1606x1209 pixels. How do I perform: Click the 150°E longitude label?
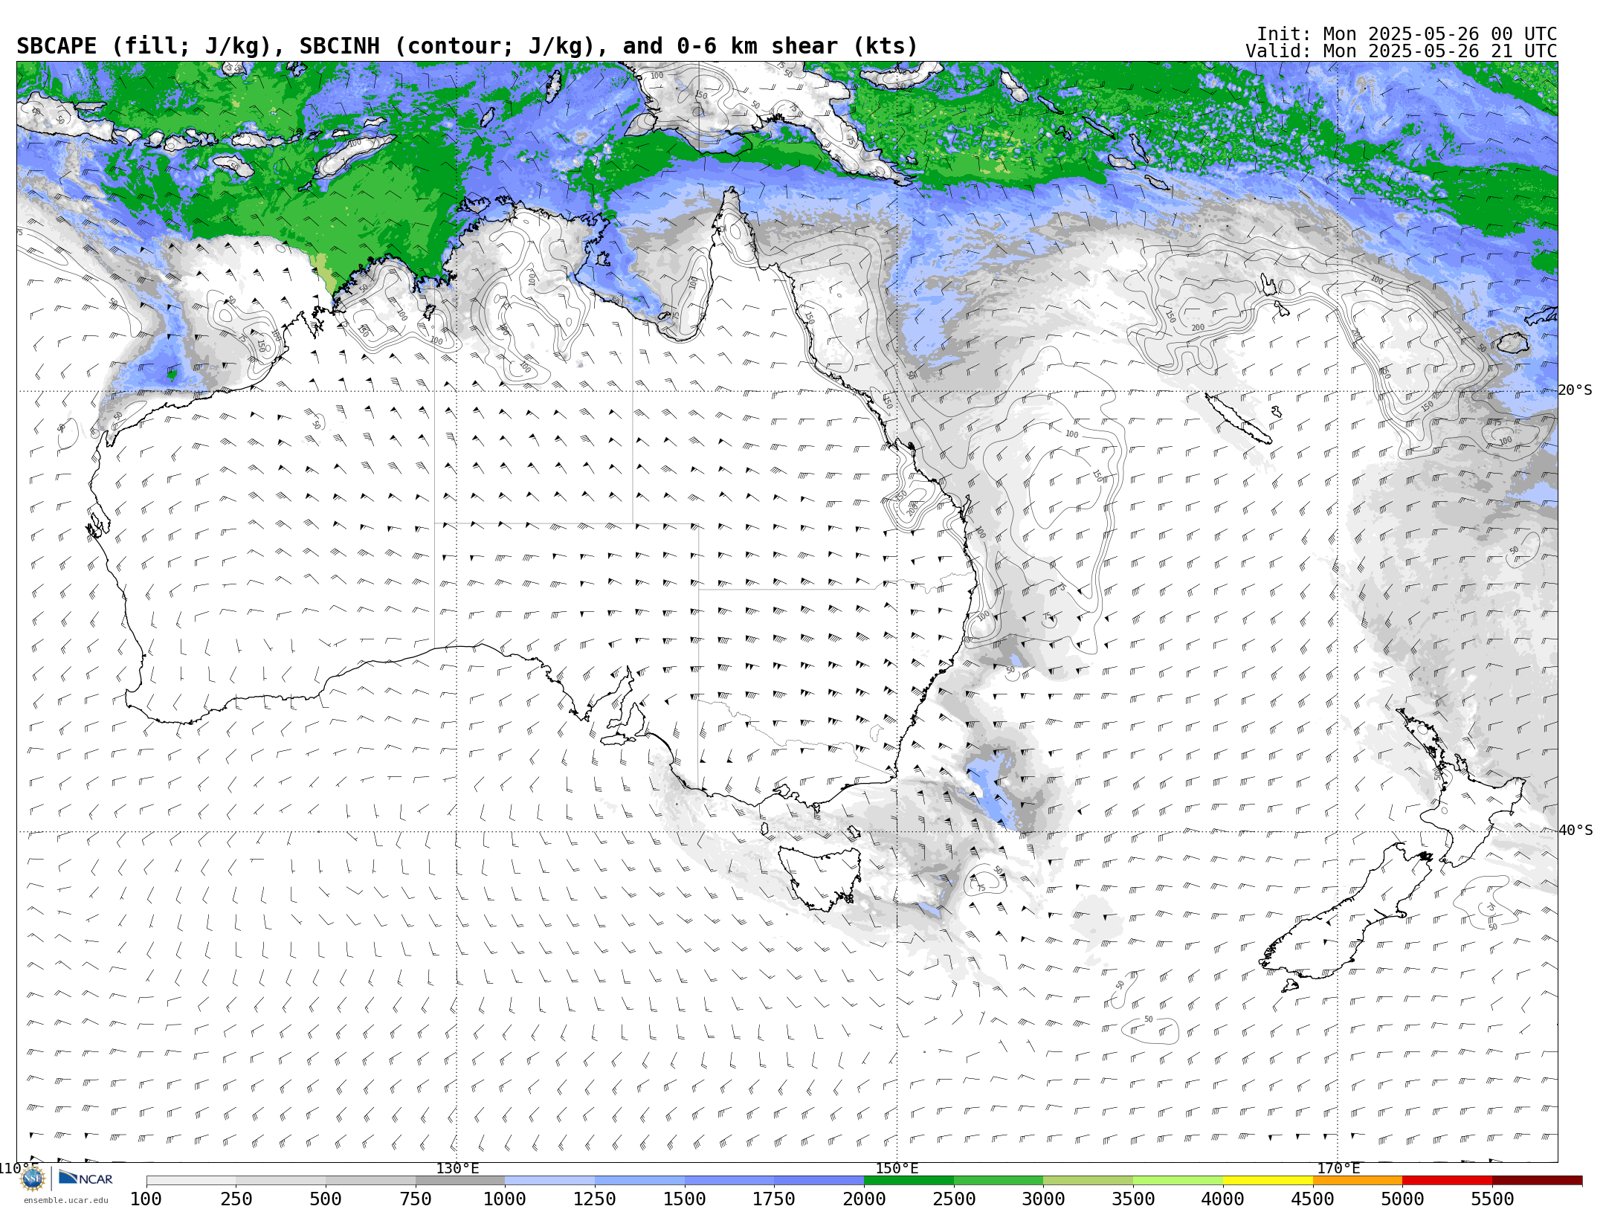[x=897, y=1169]
